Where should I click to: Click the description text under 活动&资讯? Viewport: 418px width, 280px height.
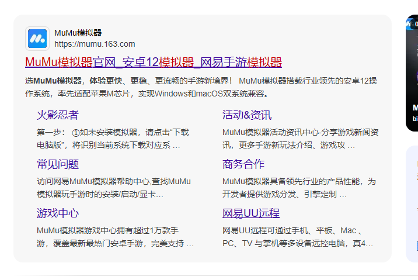coord(300,139)
